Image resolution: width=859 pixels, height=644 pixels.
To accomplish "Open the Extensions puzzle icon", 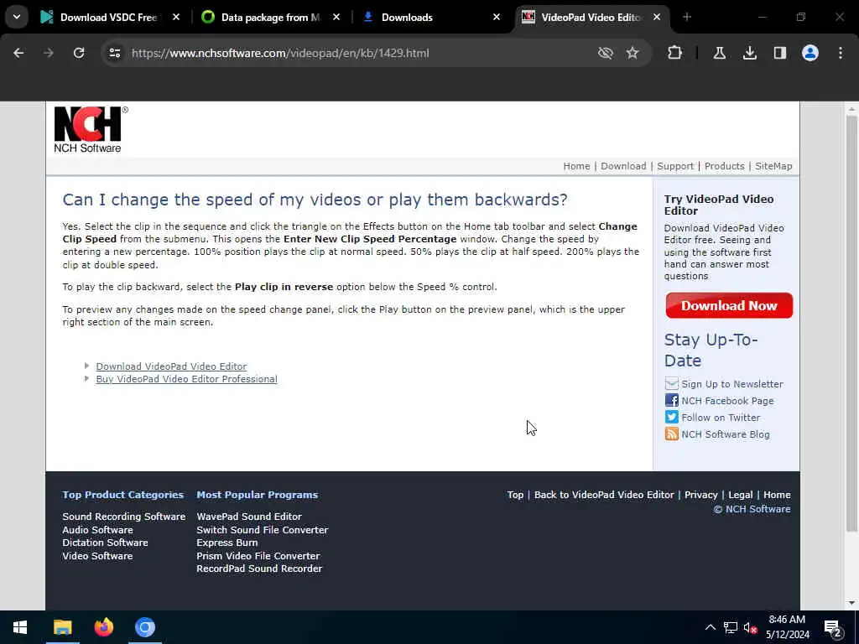I will 675,53.
